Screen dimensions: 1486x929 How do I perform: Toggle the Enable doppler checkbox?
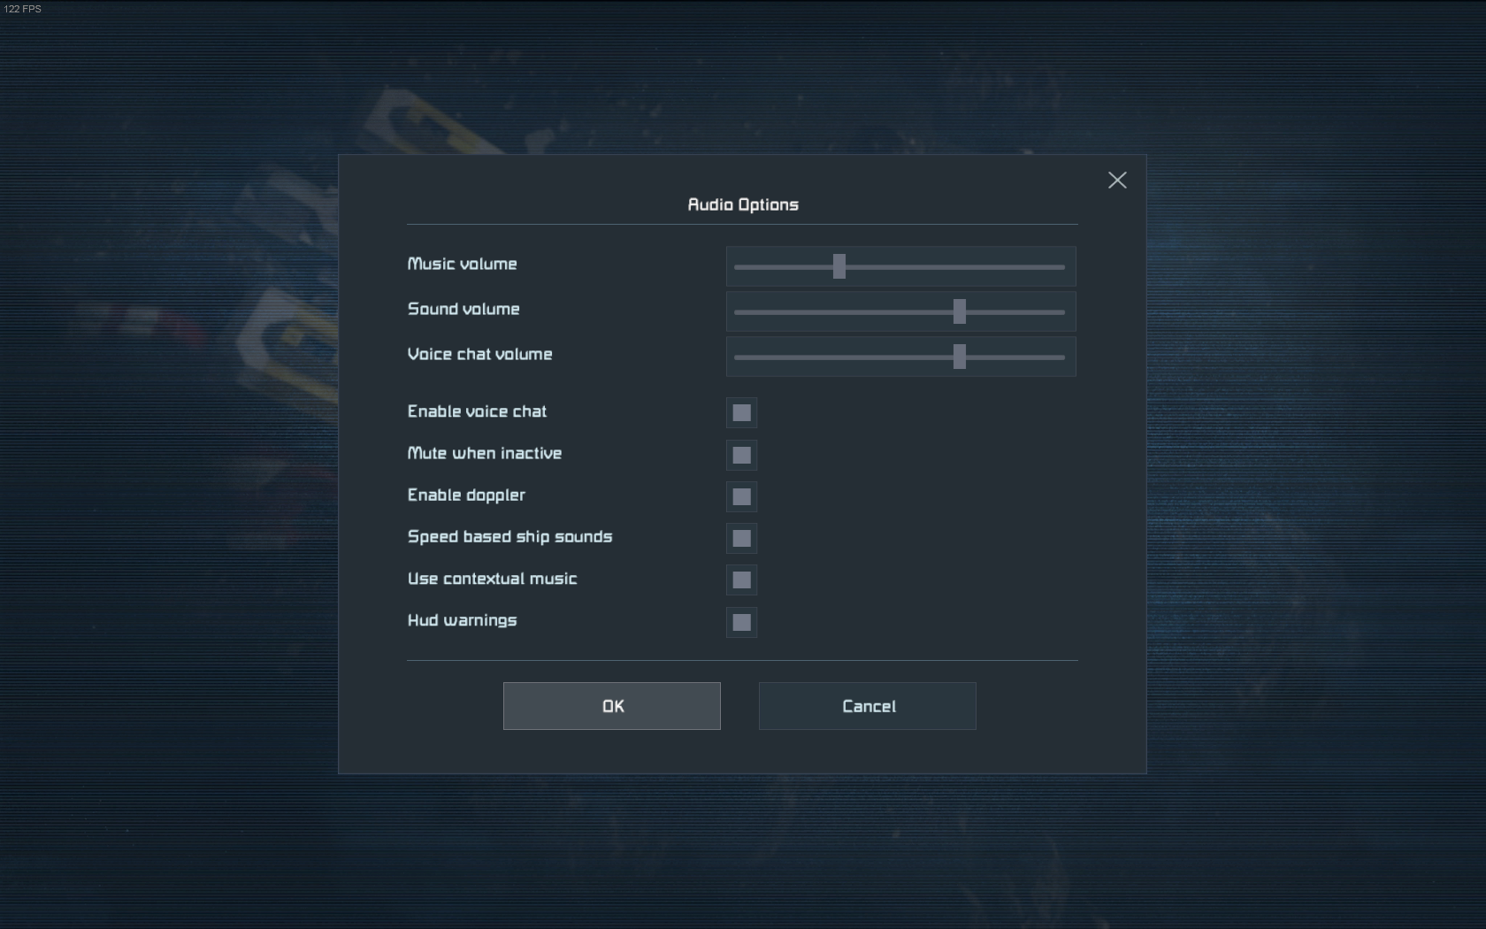[741, 497]
